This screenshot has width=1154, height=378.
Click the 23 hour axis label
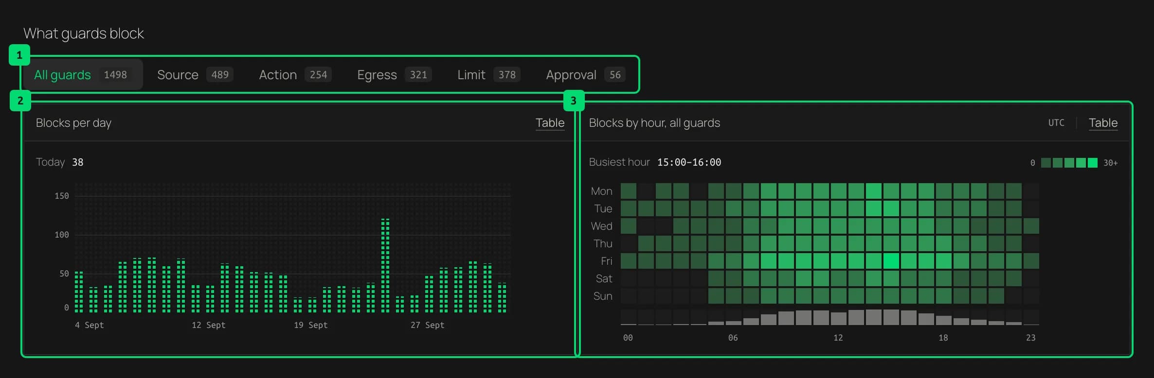click(1031, 338)
